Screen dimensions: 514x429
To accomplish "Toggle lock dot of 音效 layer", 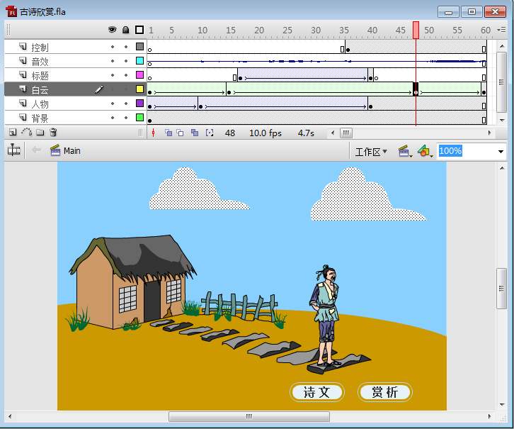I will coord(126,61).
